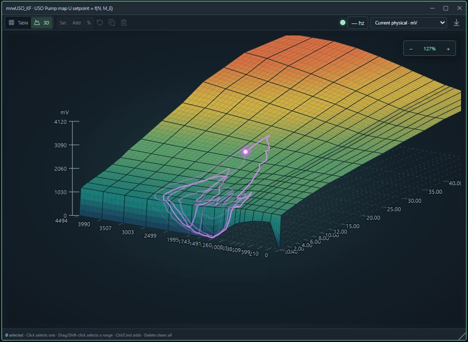Apply percent change with % button

point(89,22)
